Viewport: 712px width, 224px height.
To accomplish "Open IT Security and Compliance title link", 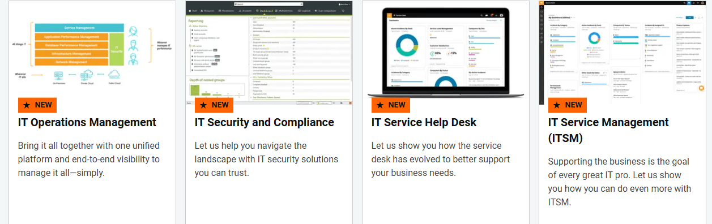I will 265,122.
